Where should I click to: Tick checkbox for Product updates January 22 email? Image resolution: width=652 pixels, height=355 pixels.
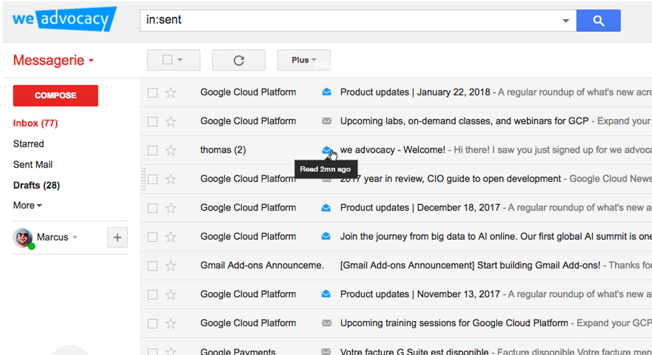click(153, 93)
